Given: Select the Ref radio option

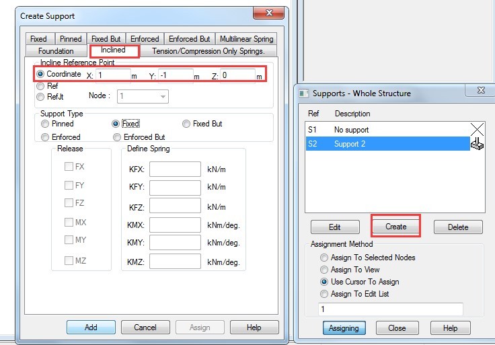Looking at the screenshot, I should (x=47, y=86).
